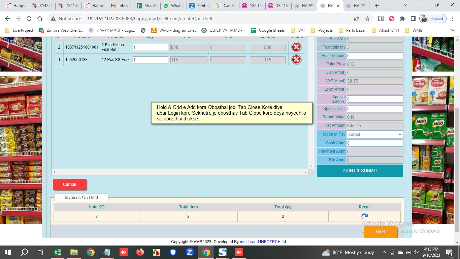Switch to the WhatsApp browser tab
Image resolution: width=460 pixels, height=259 pixels.
pyautogui.click(x=172, y=6)
